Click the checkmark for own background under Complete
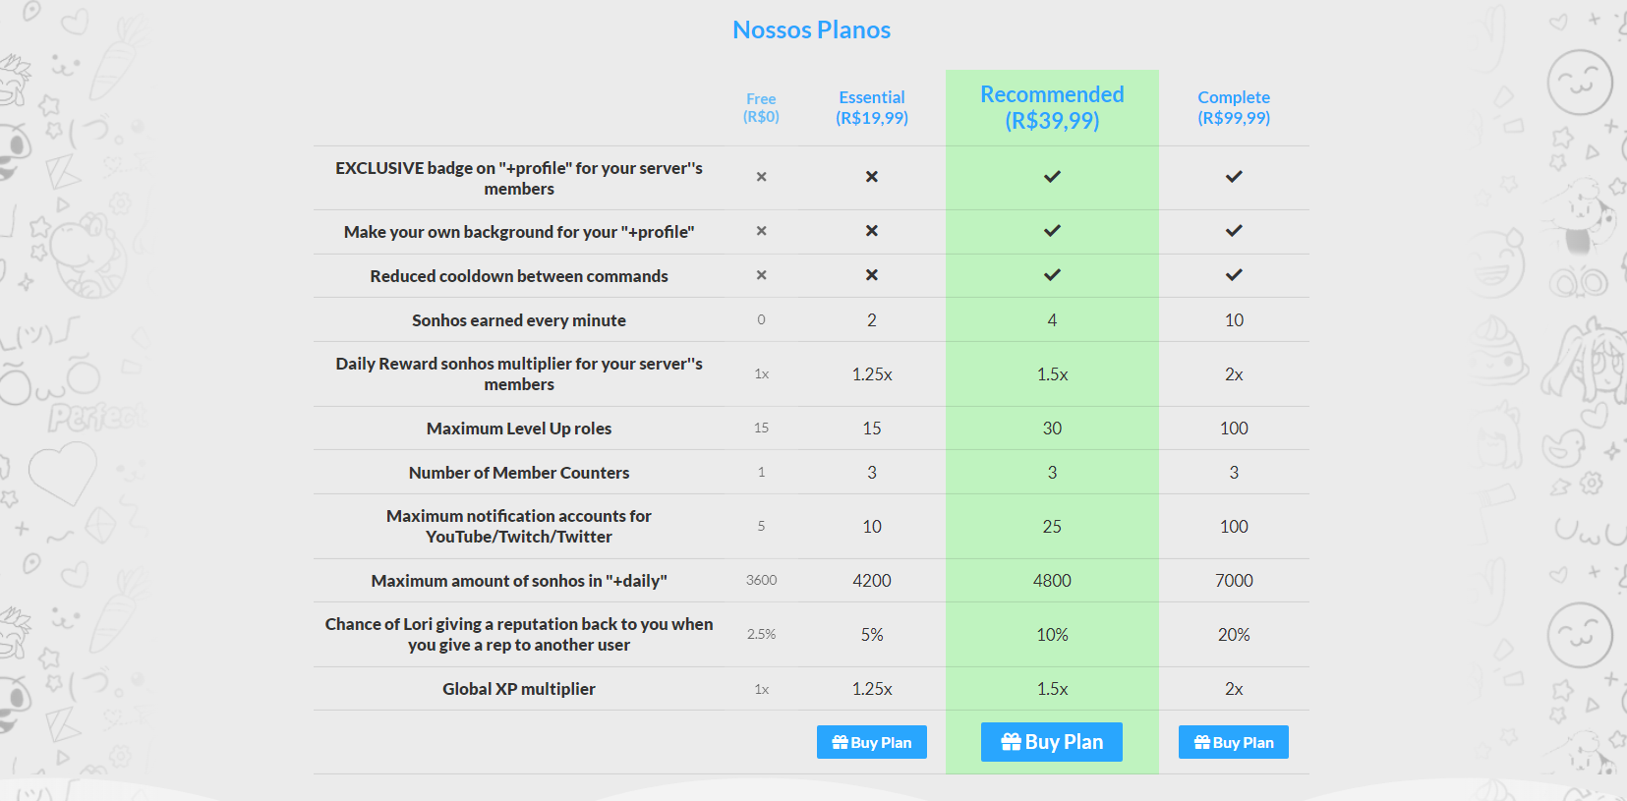This screenshot has height=801, width=1627. 1234,231
